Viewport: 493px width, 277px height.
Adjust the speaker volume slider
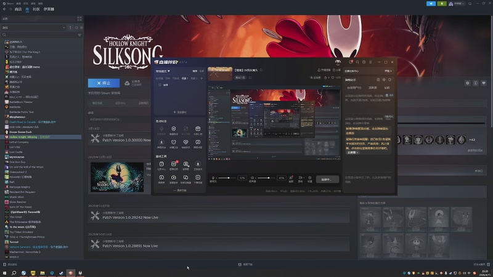[x=267, y=178]
